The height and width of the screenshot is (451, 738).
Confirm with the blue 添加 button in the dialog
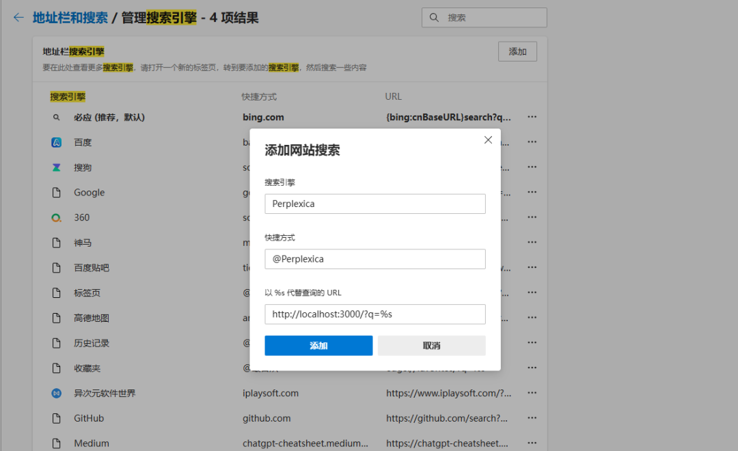pos(318,346)
